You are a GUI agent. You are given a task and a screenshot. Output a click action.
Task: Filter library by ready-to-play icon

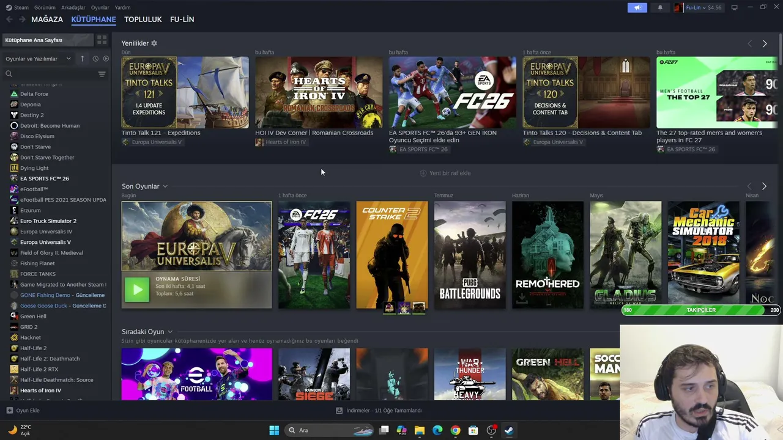point(106,59)
